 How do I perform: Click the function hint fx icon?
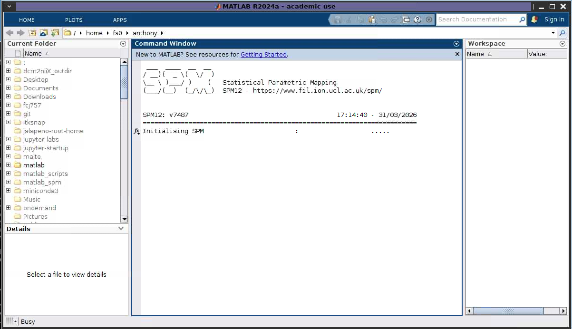point(136,131)
